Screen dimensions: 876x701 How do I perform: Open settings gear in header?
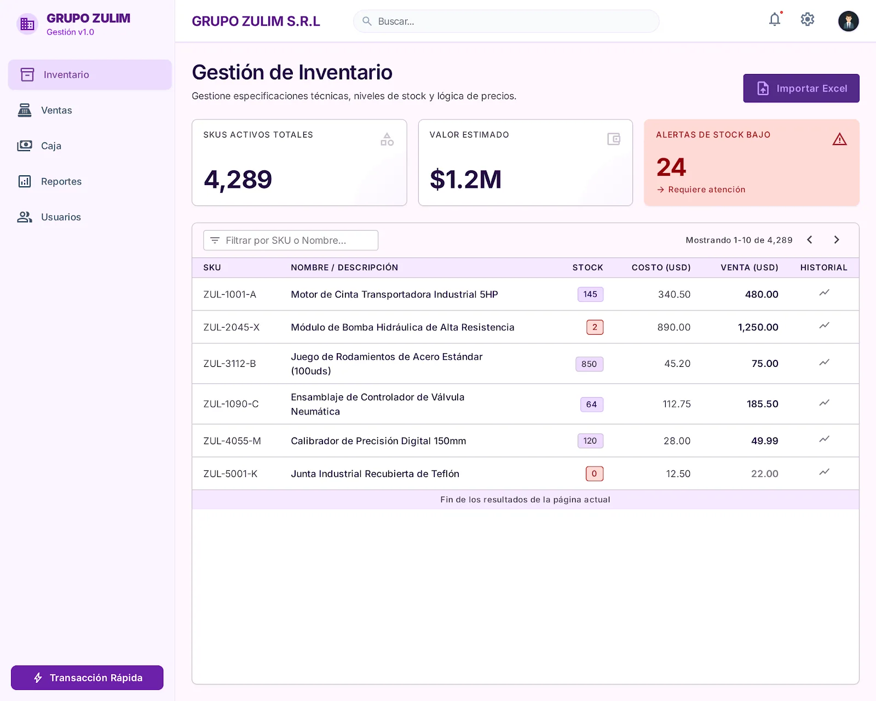click(x=807, y=20)
